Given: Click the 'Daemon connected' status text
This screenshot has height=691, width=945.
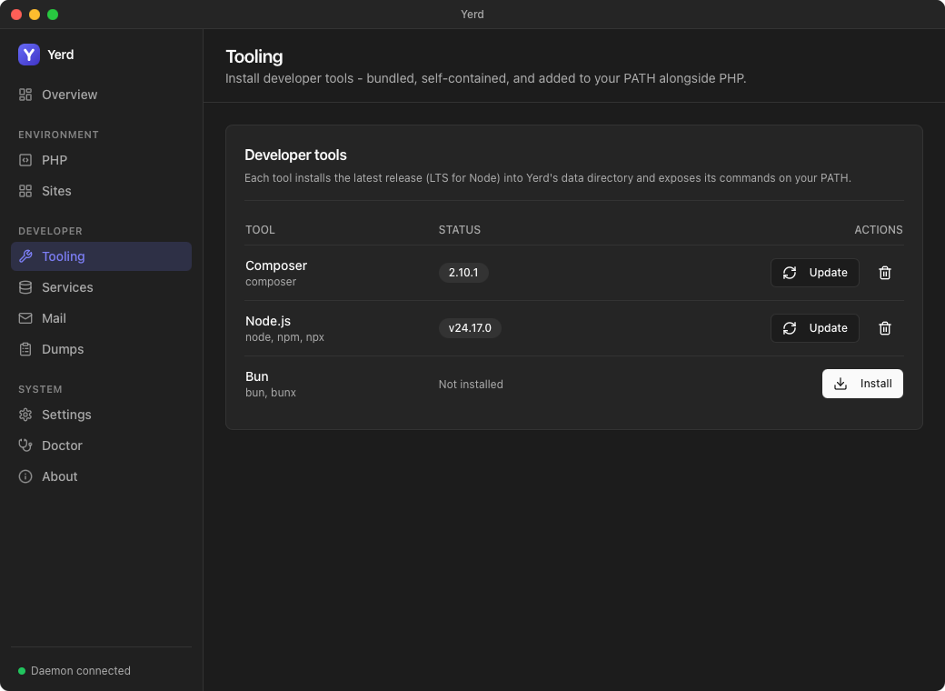Looking at the screenshot, I should 81,671.
